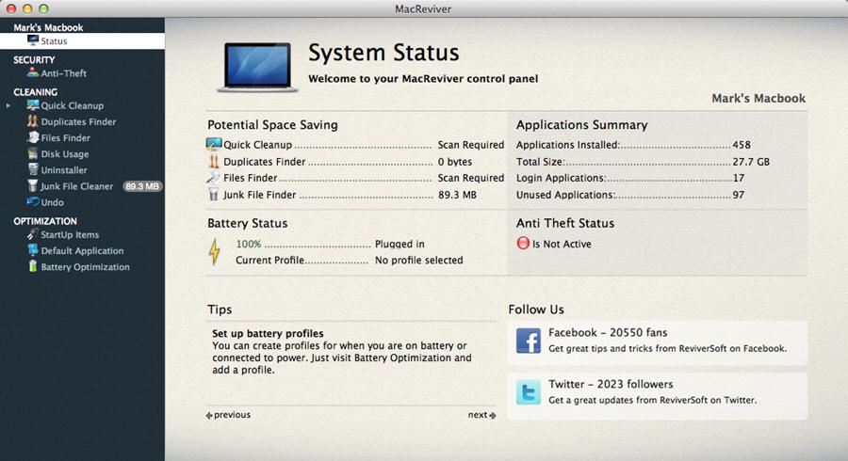This screenshot has height=461, width=848.
Task: Click the Facebook logo icon
Action: [529, 341]
